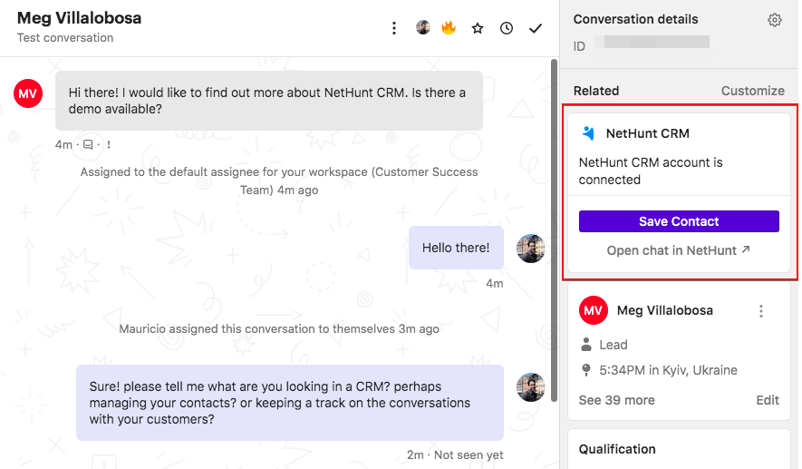The width and height of the screenshot is (802, 469).
Task: Mark the conversation priority with the fire icon
Action: 449,27
